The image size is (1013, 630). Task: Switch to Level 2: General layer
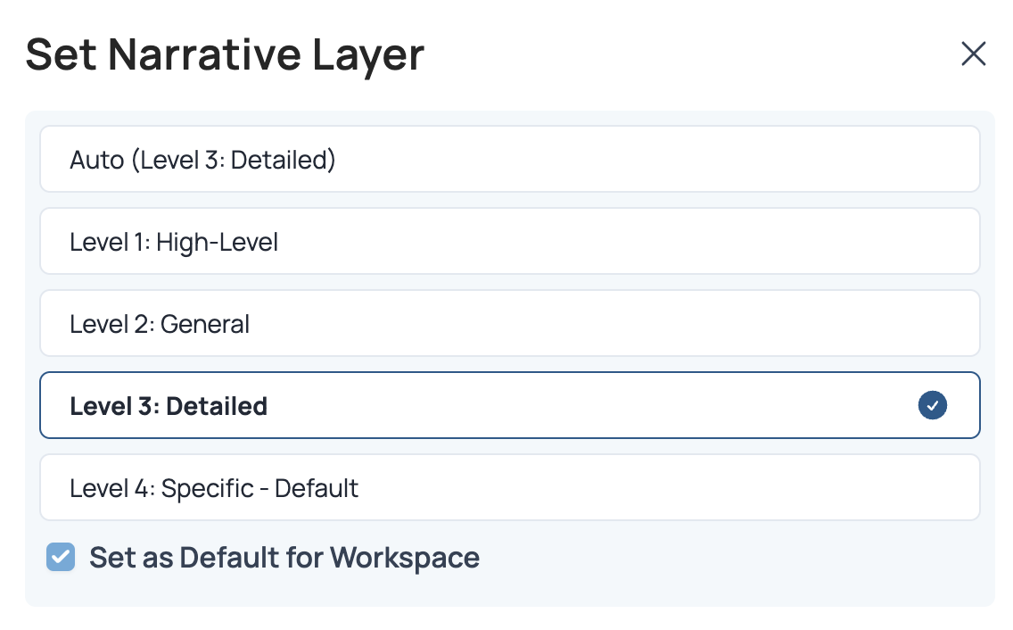[509, 324]
